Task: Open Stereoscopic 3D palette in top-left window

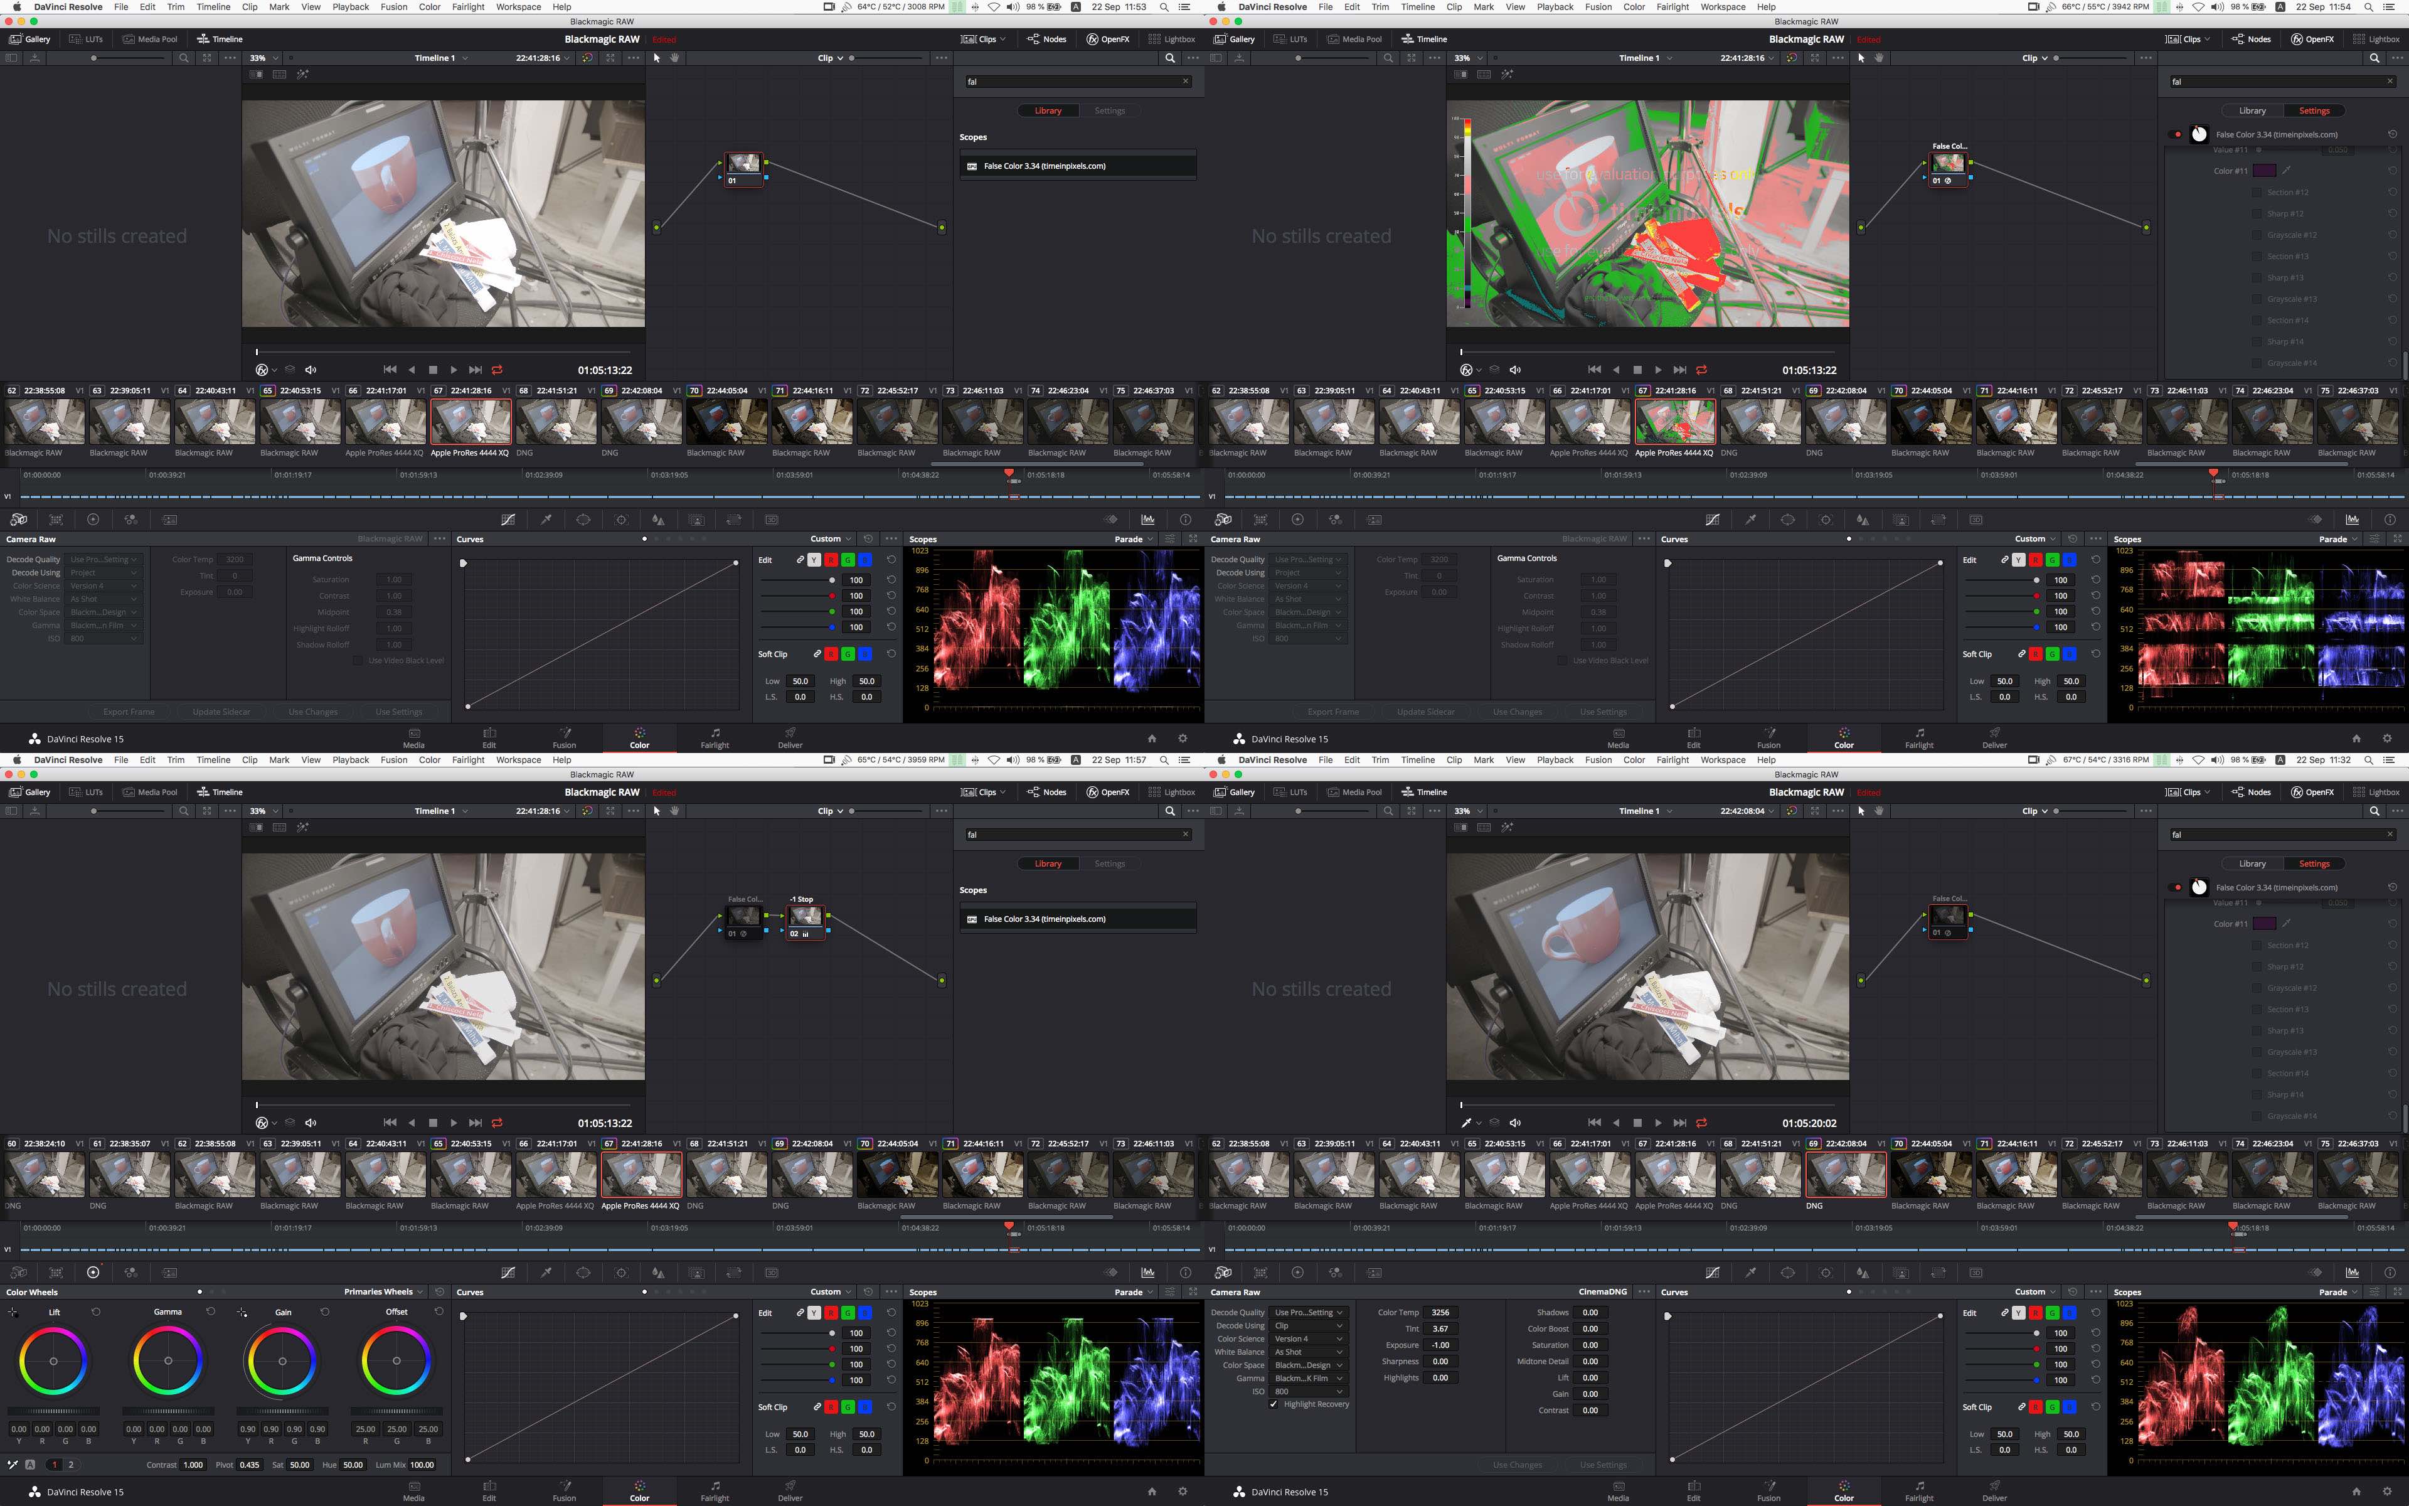Action: (772, 520)
